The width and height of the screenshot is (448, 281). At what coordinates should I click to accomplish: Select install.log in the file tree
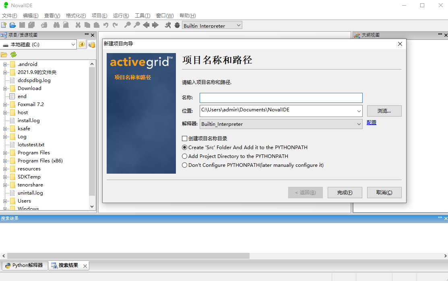(x=29, y=121)
